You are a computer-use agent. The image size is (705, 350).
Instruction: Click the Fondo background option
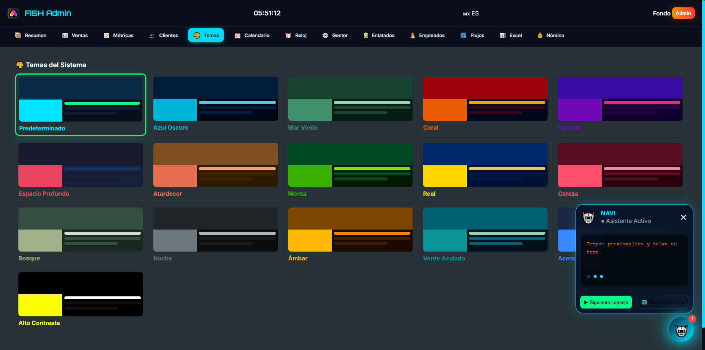661,14
